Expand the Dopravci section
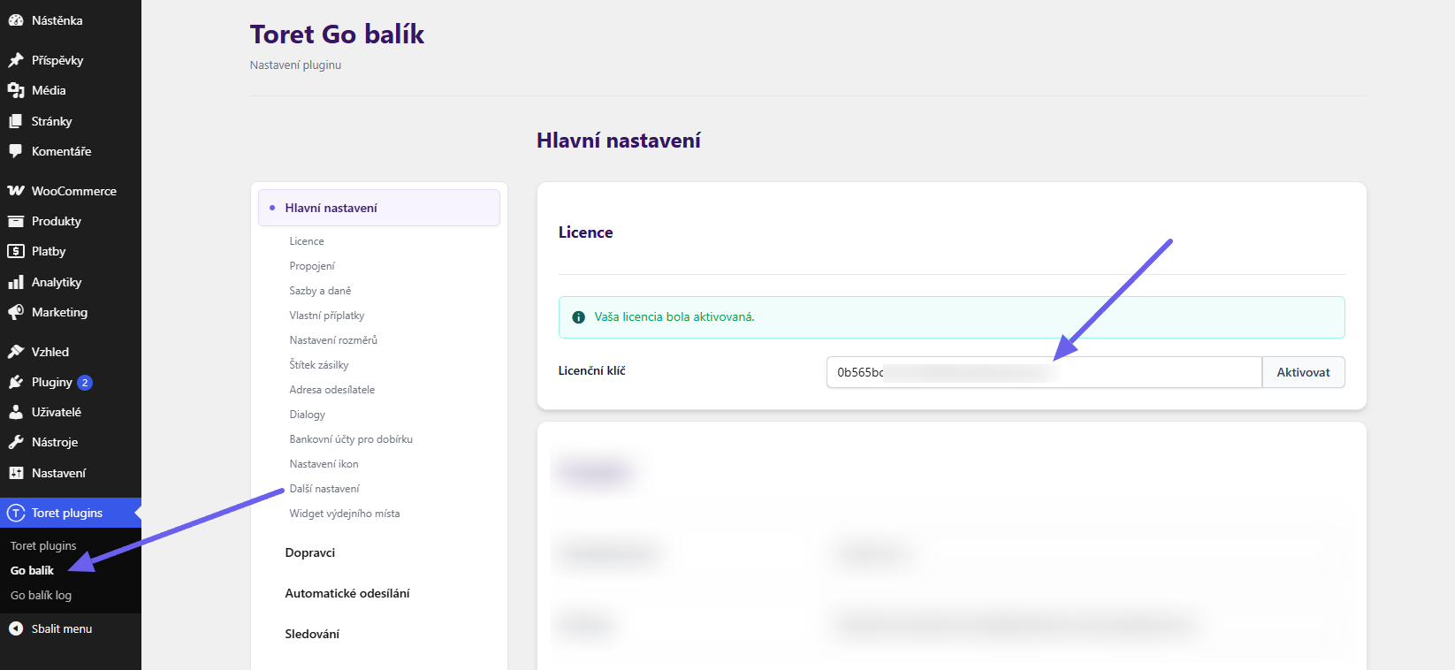The image size is (1455, 670). [310, 552]
